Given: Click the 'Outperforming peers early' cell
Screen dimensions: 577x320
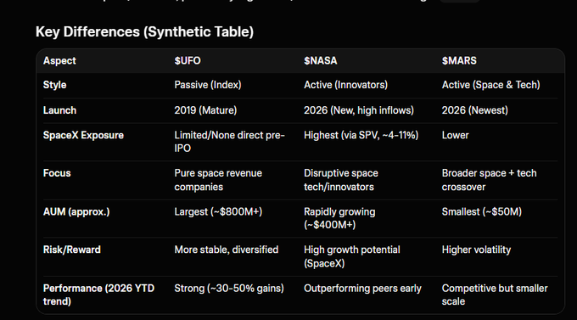Looking at the screenshot, I should (362, 289).
